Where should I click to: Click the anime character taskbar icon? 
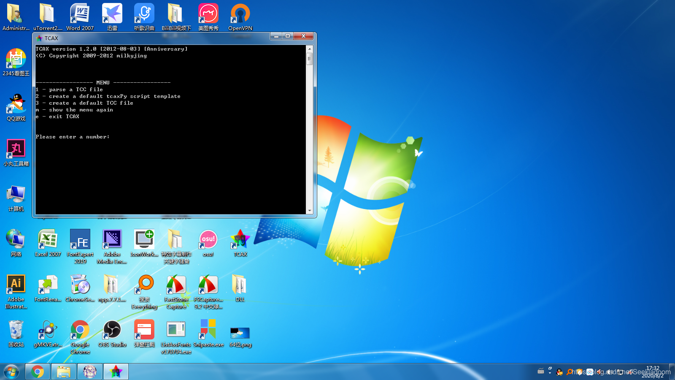point(90,372)
